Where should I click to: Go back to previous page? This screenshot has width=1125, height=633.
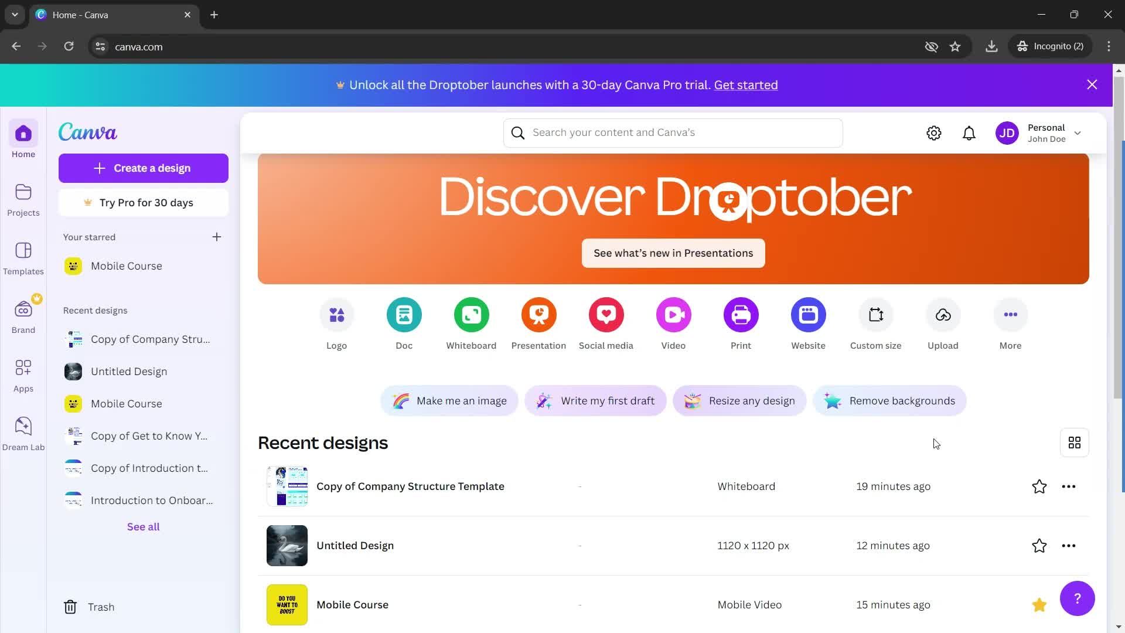click(16, 46)
